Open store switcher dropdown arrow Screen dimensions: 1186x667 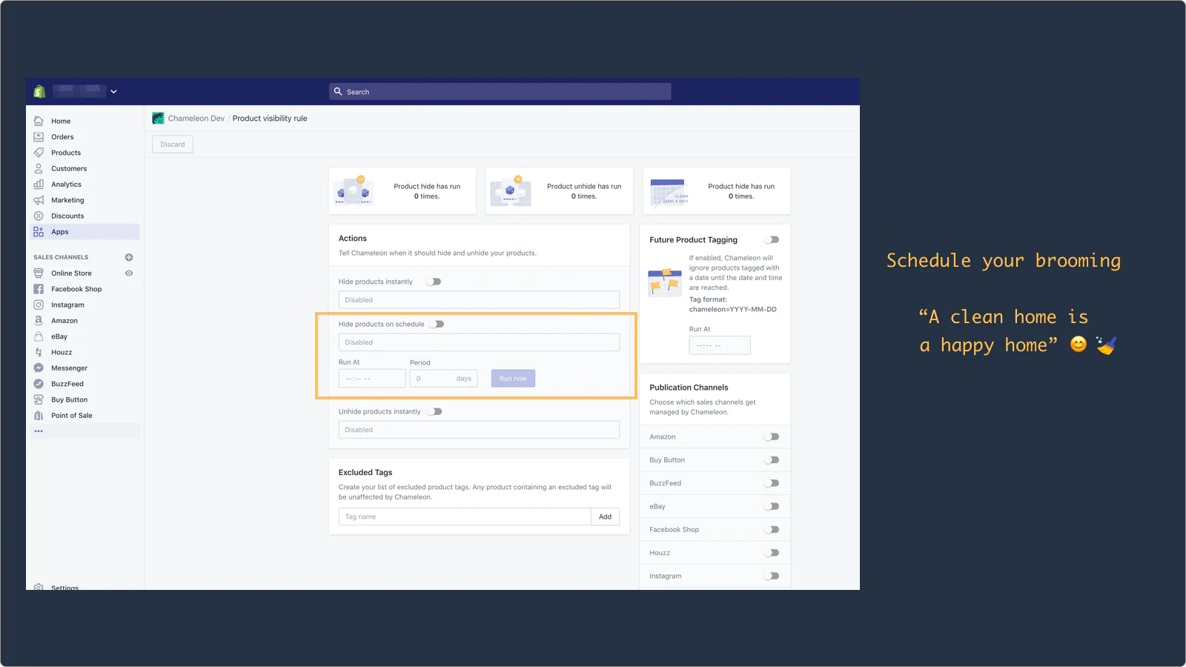(113, 92)
